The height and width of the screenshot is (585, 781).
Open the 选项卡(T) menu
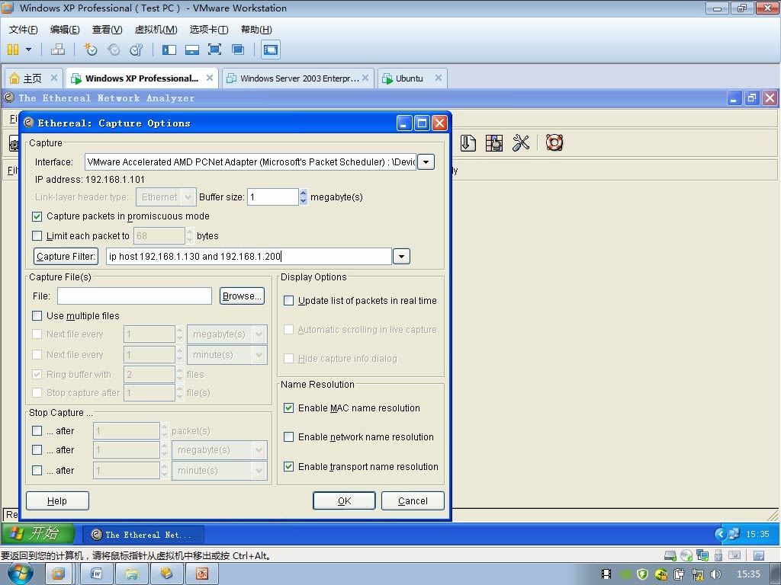tap(209, 30)
